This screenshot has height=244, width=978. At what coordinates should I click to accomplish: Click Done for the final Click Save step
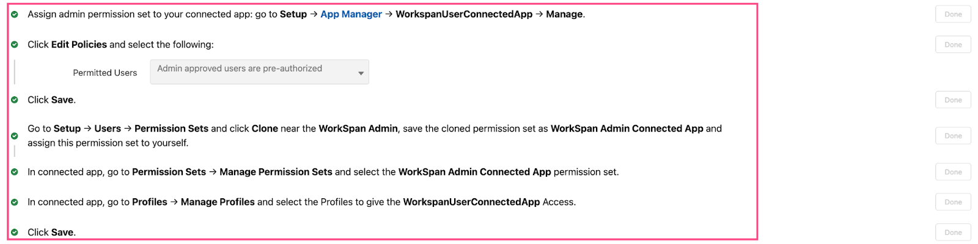click(953, 232)
